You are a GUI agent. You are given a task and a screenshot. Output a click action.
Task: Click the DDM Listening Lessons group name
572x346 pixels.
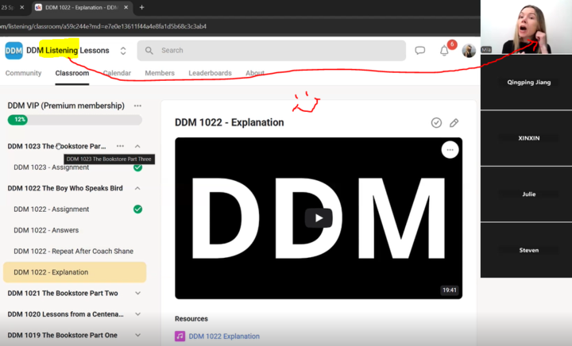click(x=68, y=50)
